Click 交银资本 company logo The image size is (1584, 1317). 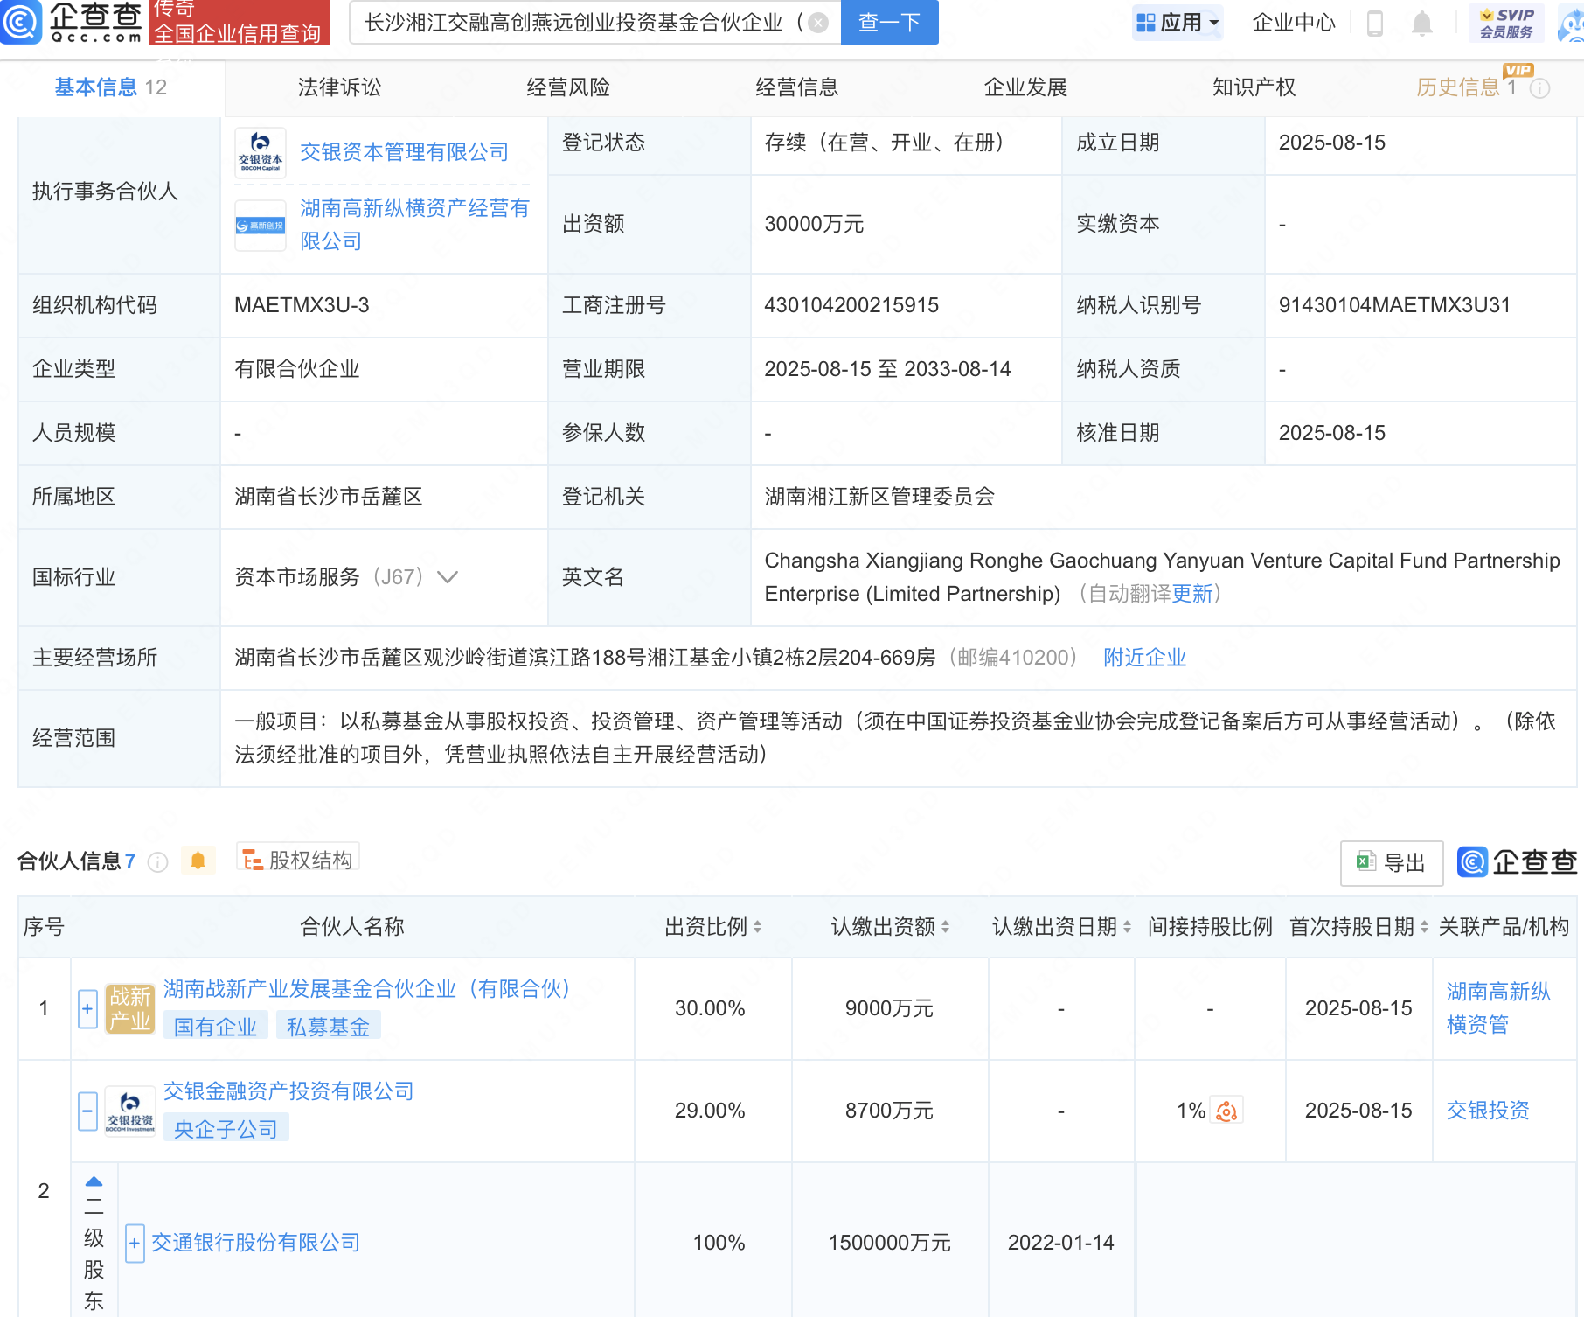(261, 152)
